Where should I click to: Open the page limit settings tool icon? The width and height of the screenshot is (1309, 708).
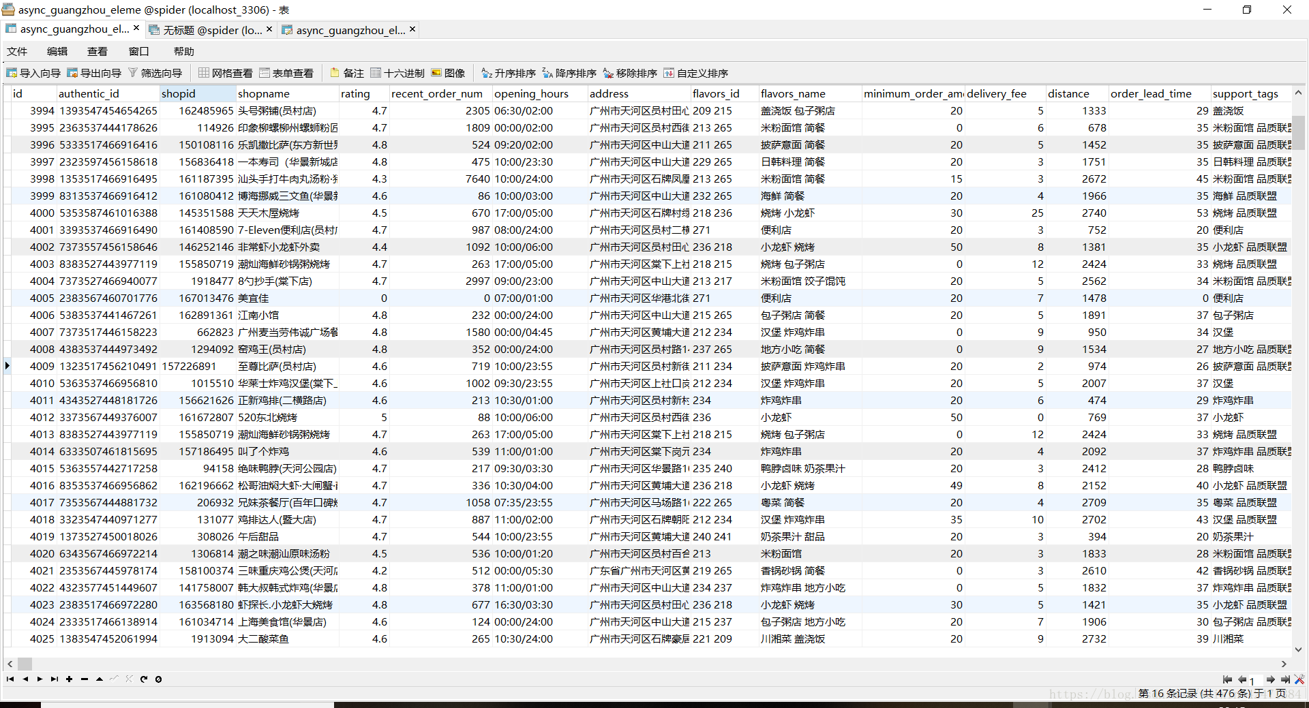tap(1299, 679)
